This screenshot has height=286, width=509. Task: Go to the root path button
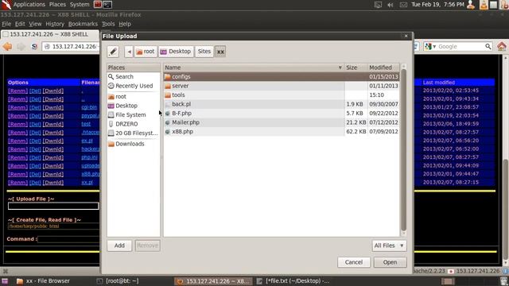pyautogui.click(x=146, y=52)
